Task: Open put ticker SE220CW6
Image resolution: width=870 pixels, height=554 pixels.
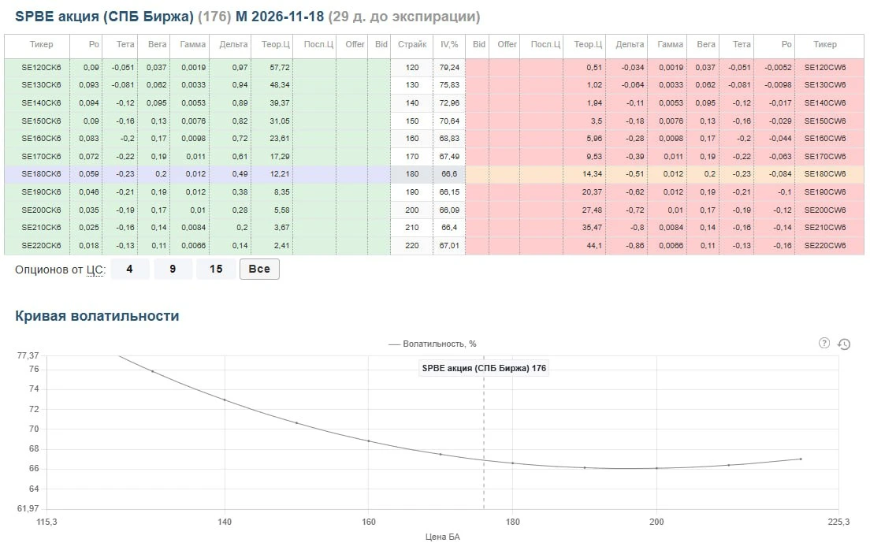Action: (x=825, y=245)
